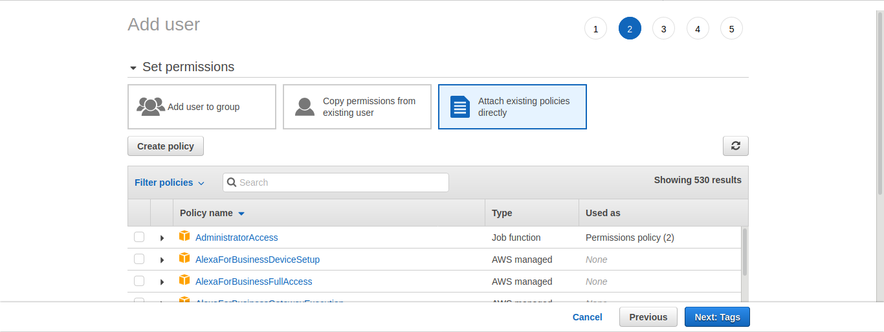Viewport: 884px width, 332px height.
Task: Open the Filter policies dropdown
Action: click(x=170, y=183)
